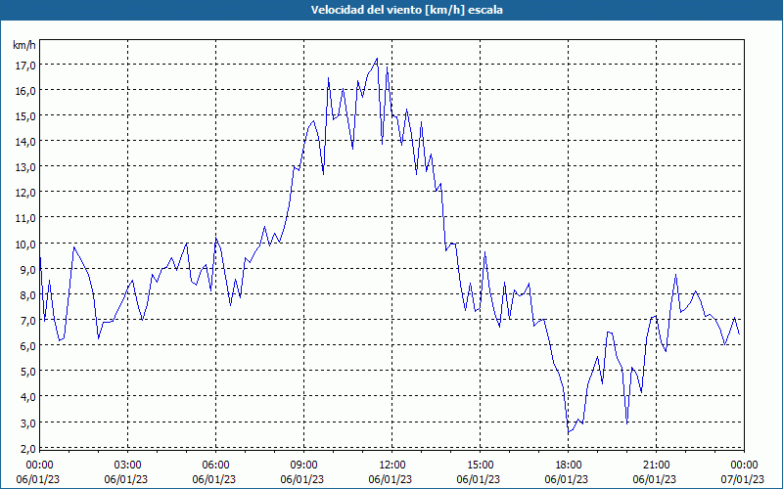Click the wind speed peak near 17 km/h
The image size is (783, 489).
[x=377, y=59]
